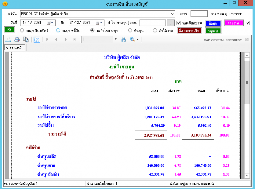Click the copy report icon
The height and width of the screenshot is (189, 255).
[x=26, y=40]
